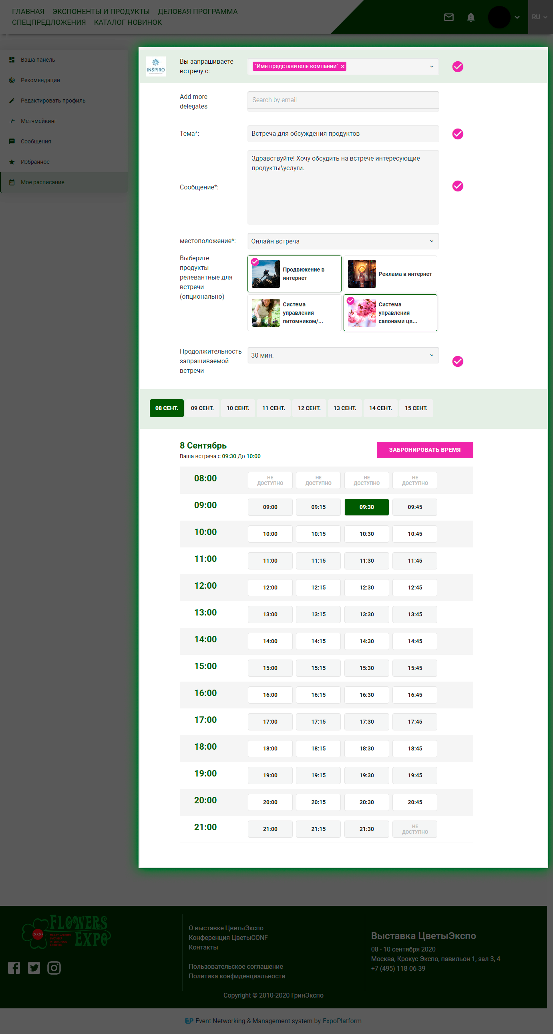Open О выставке ЦветыЭкспо link
Image resolution: width=553 pixels, height=1034 pixels.
226,928
